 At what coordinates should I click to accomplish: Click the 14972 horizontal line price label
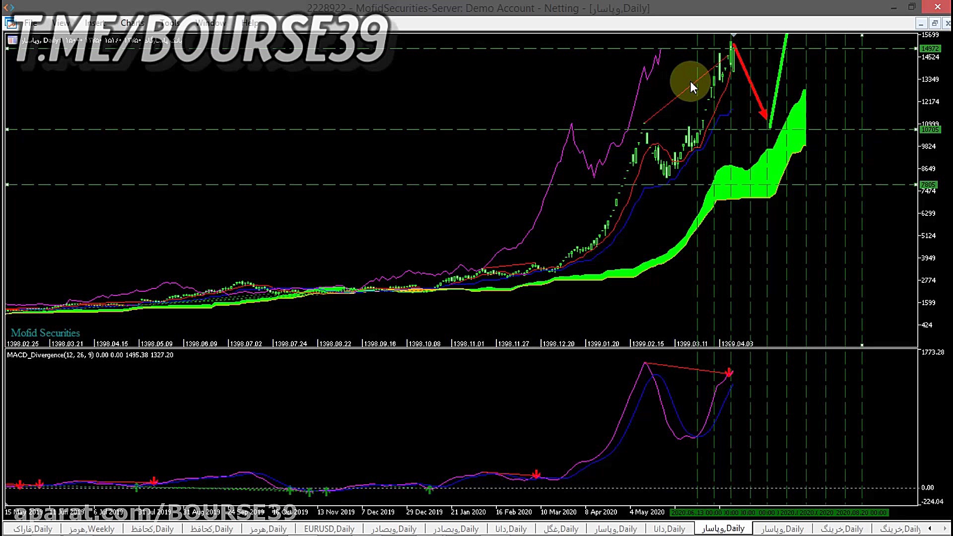[929, 49]
